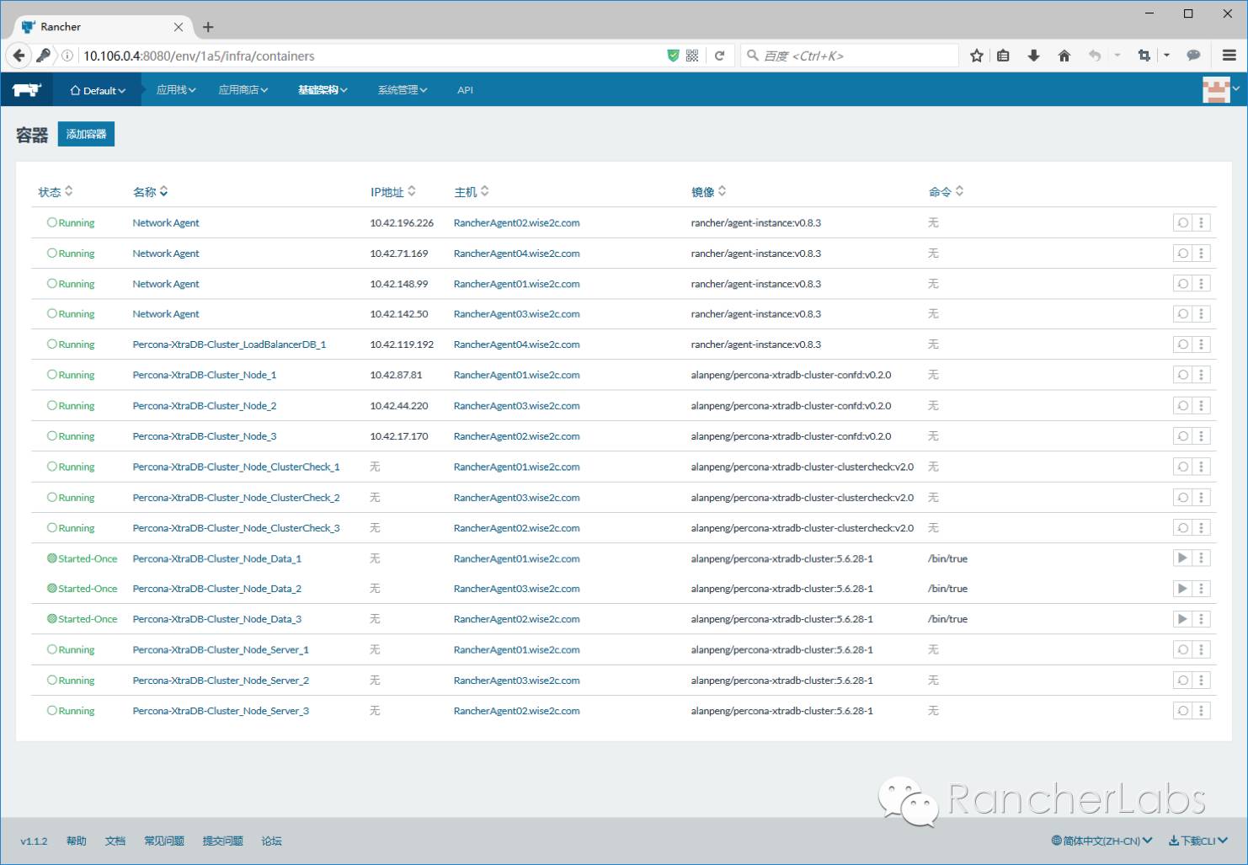Viewport: 1248px width, 865px height.
Task: Open the 论坛 footer link
Action: pyautogui.click(x=272, y=841)
